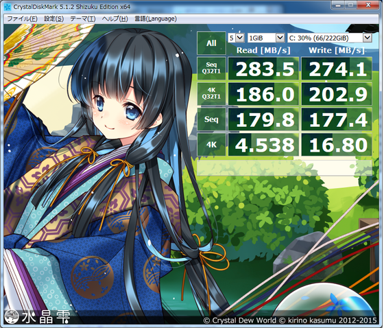Open the 言語(Language) menu

156,19
